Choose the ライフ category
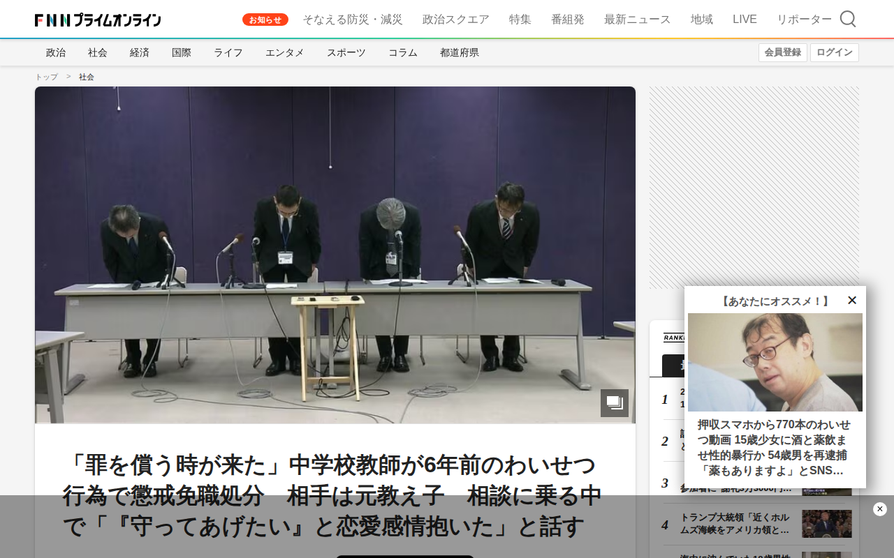 pyautogui.click(x=228, y=52)
